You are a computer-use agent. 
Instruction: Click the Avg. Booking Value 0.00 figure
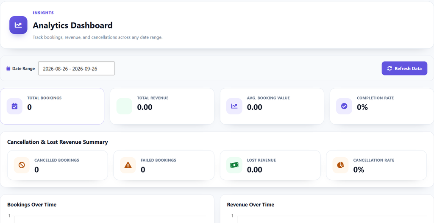click(x=255, y=107)
